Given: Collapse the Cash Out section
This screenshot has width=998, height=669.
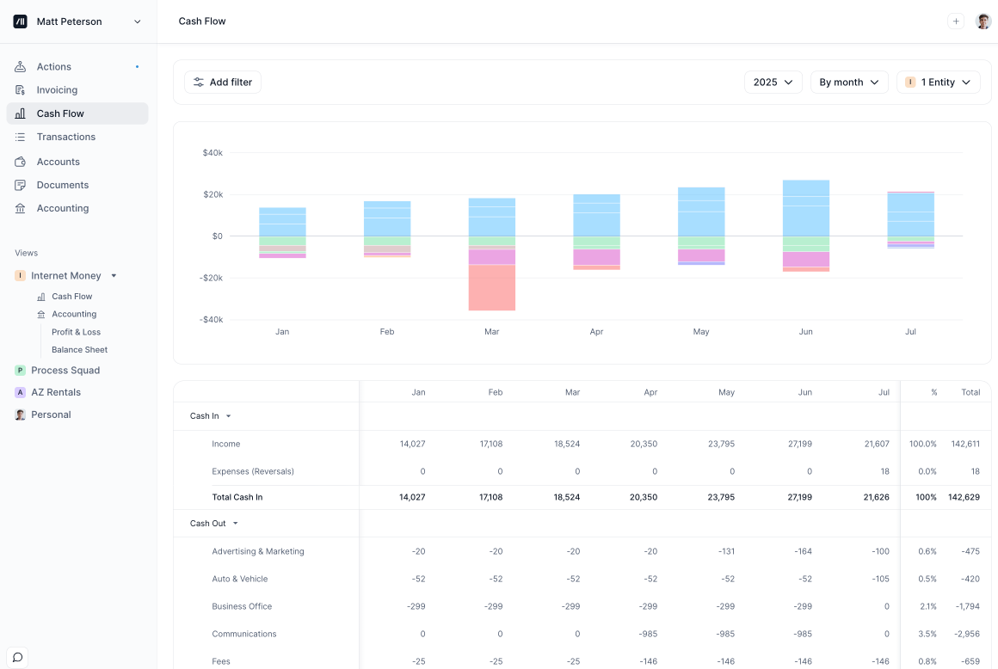Looking at the screenshot, I should (x=235, y=524).
